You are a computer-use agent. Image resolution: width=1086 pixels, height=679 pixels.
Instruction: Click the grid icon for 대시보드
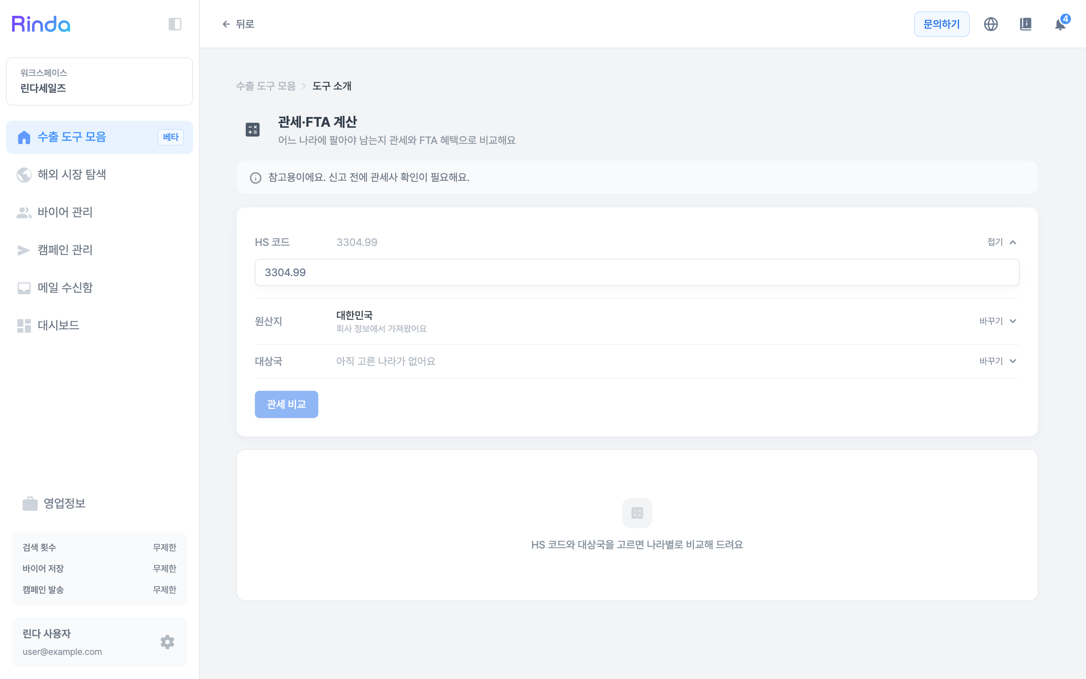pos(24,326)
